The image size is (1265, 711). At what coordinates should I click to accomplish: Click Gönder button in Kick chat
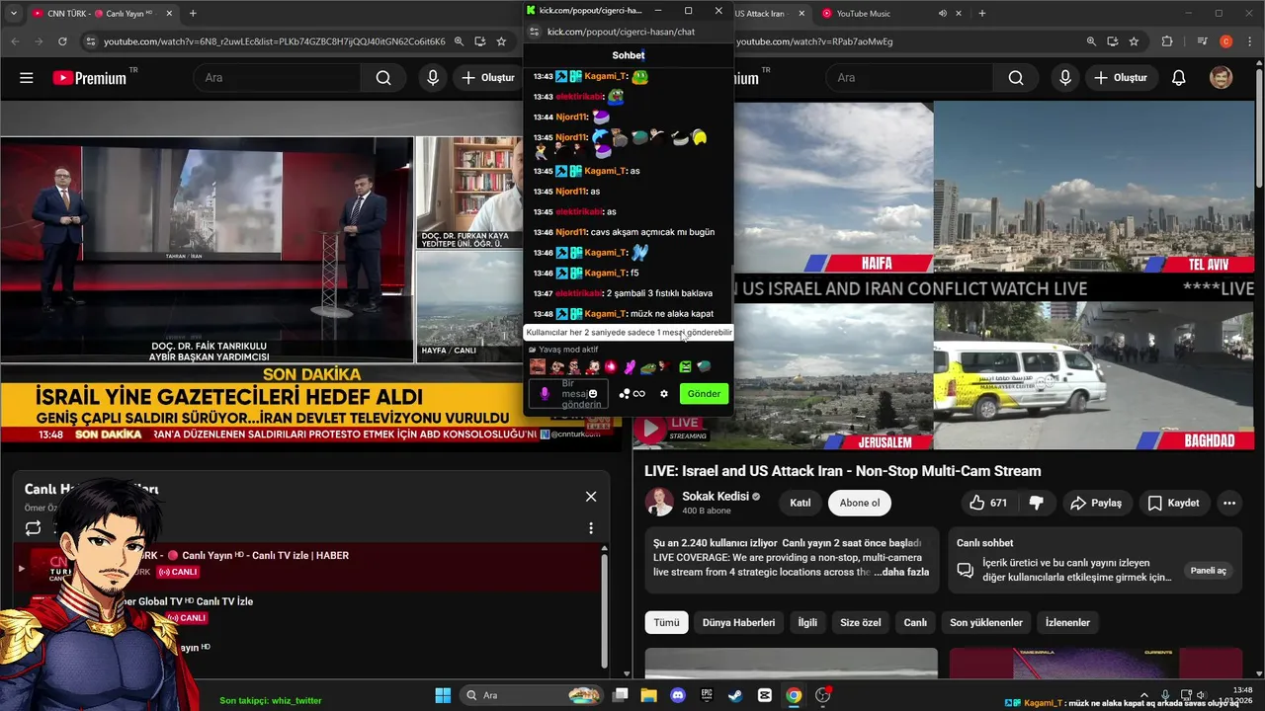point(704,393)
